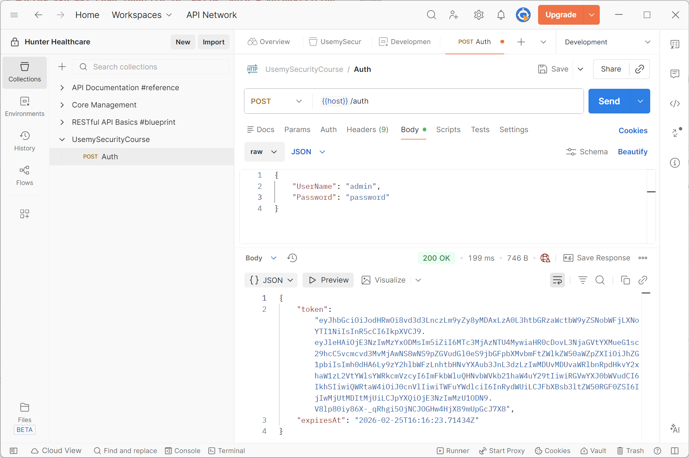Open the Runner from the bottom bar
The image size is (689, 458).
click(453, 451)
